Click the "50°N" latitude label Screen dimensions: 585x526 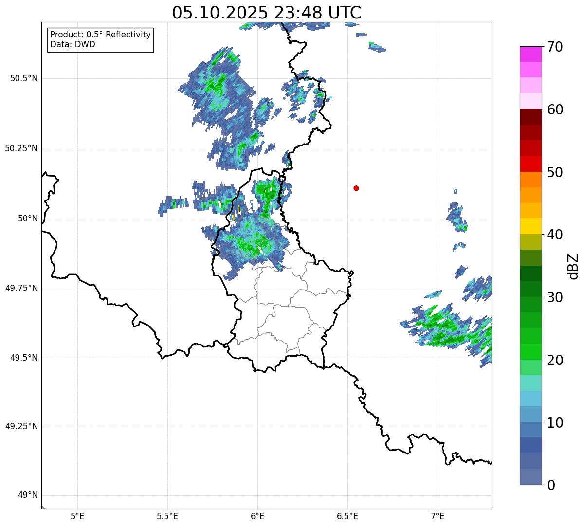[x=28, y=218]
